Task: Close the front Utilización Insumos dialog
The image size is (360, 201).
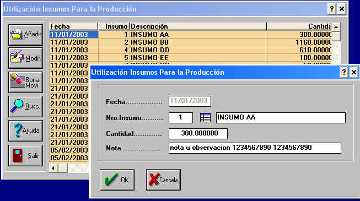Action: pos(354,72)
